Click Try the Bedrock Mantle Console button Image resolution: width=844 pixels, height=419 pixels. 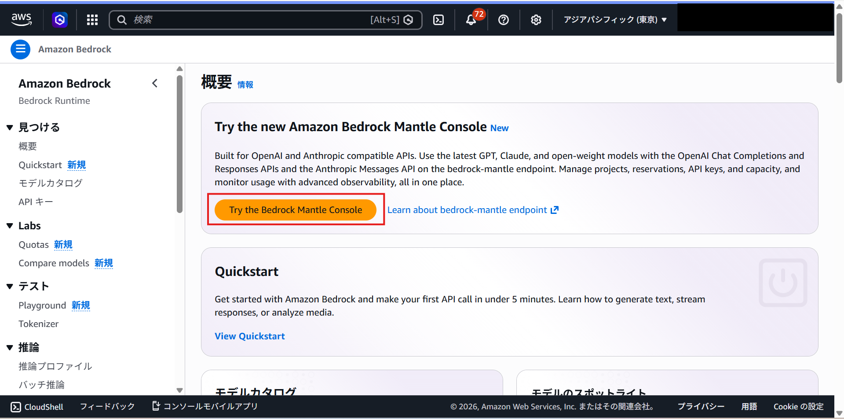pos(296,210)
